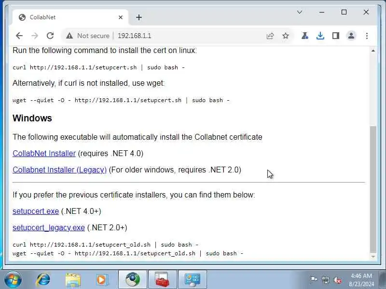Share this page using the share icon

click(x=270, y=36)
